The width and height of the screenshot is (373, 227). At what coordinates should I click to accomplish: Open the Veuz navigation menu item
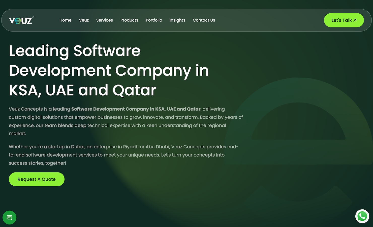(x=84, y=20)
